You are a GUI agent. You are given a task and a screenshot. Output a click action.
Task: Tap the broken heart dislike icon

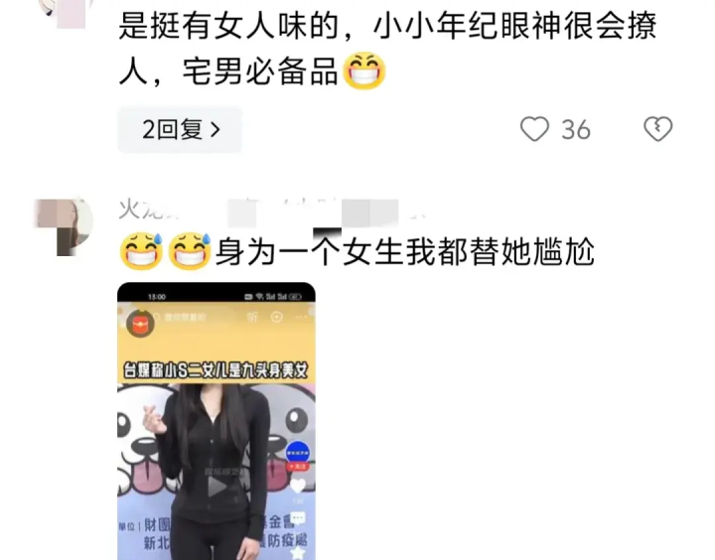click(x=658, y=129)
